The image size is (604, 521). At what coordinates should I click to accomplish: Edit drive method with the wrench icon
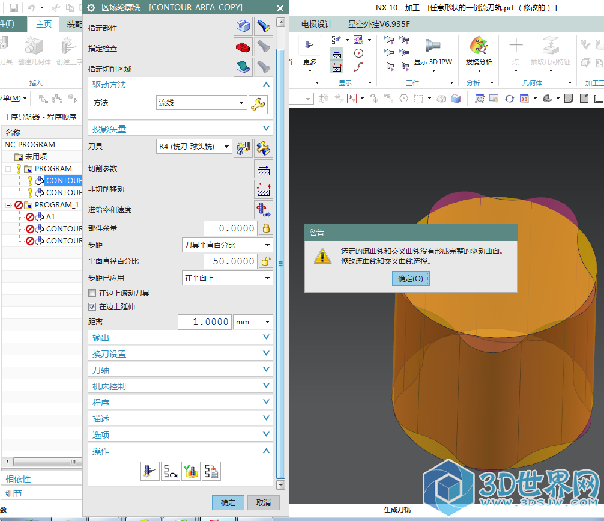[x=258, y=104]
